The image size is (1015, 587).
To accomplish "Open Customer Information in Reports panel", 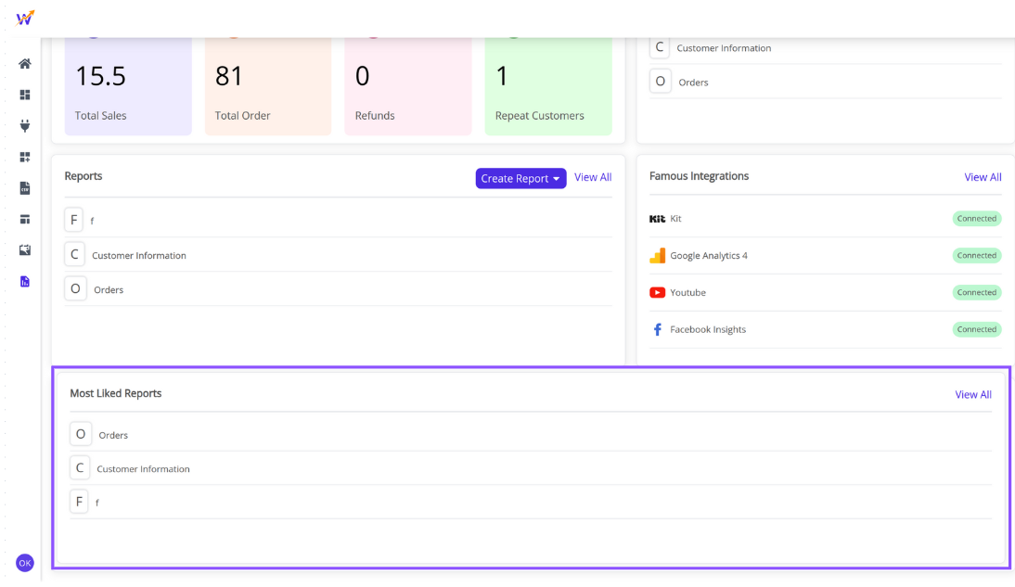I will click(139, 256).
